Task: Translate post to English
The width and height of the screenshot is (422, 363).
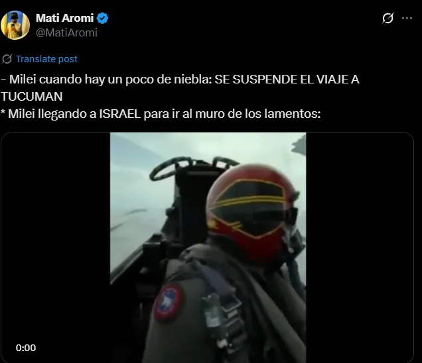Action: point(46,59)
